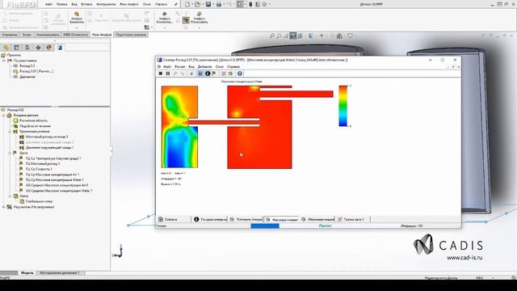The height and width of the screenshot is (291, 517).
Task: Click the large red concentration contour plot
Action: (x=259, y=127)
